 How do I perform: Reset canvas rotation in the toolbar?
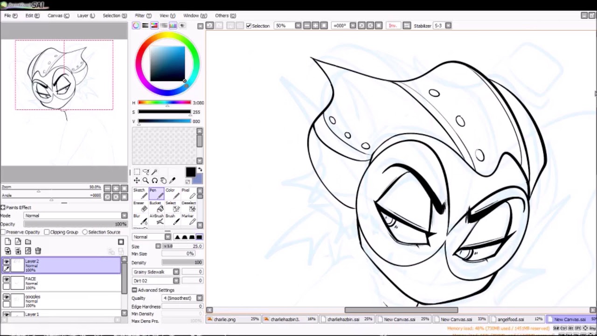[379, 26]
